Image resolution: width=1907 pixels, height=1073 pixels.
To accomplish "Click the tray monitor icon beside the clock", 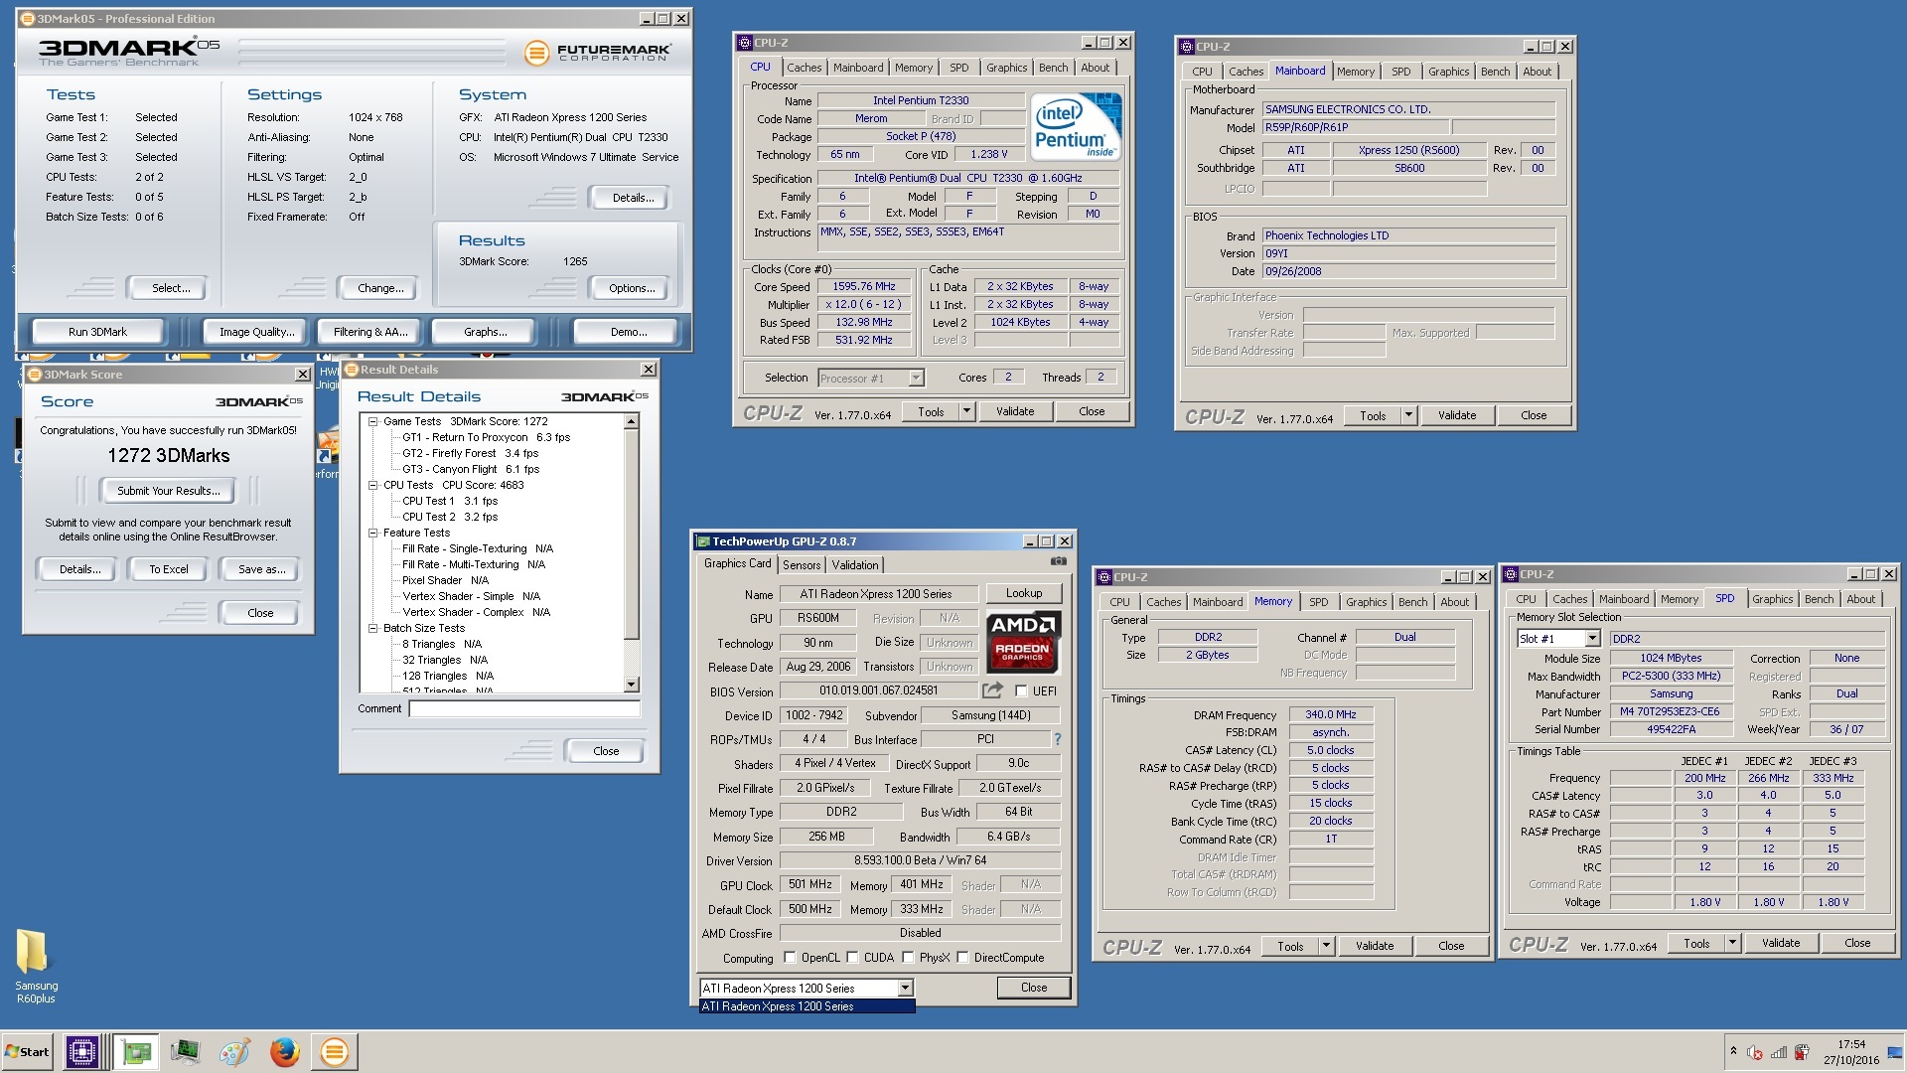I will [1895, 1052].
